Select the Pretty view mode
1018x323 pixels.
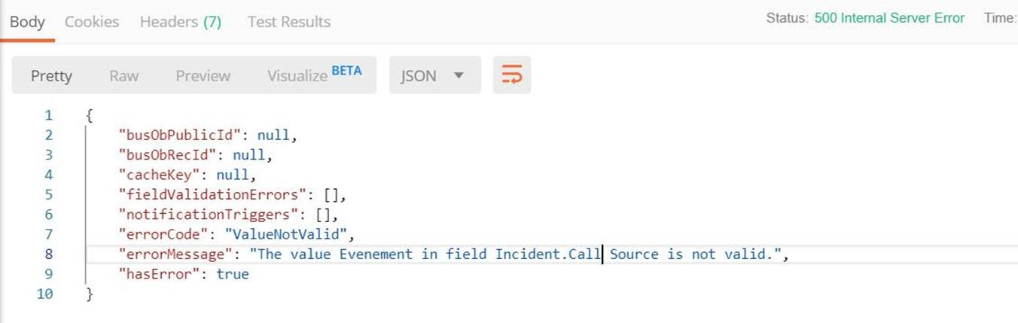[x=51, y=76]
